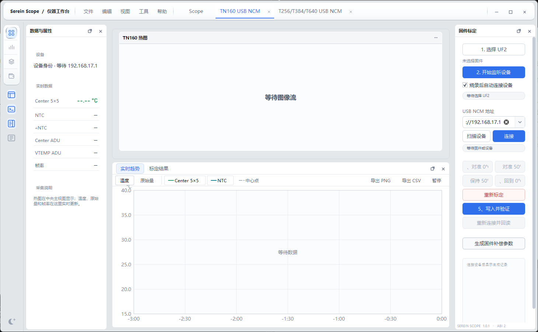Switch to the Scope tab
Image resolution: width=538 pixels, height=332 pixels.
pyautogui.click(x=196, y=11)
